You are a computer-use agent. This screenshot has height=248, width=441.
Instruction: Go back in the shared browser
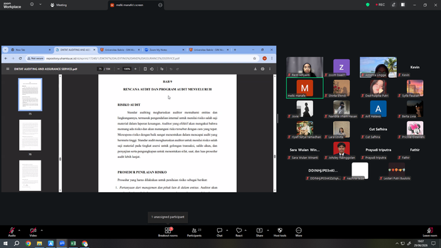(x=6, y=59)
